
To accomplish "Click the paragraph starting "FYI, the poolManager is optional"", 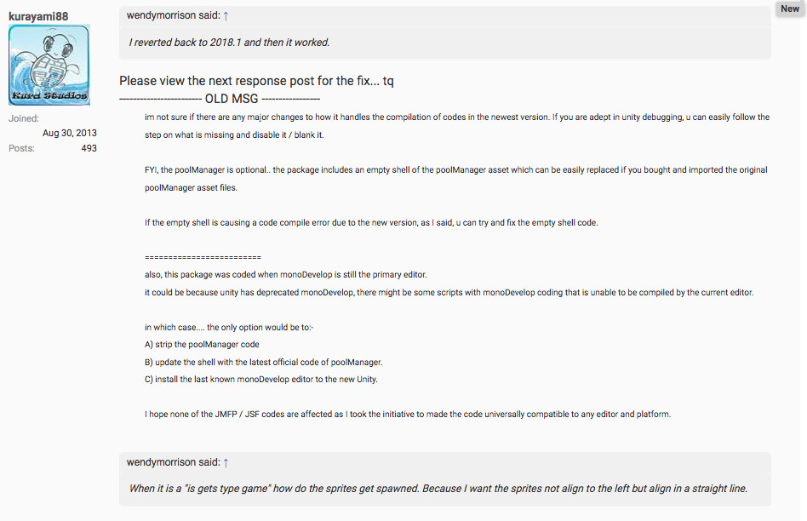I will [456, 179].
